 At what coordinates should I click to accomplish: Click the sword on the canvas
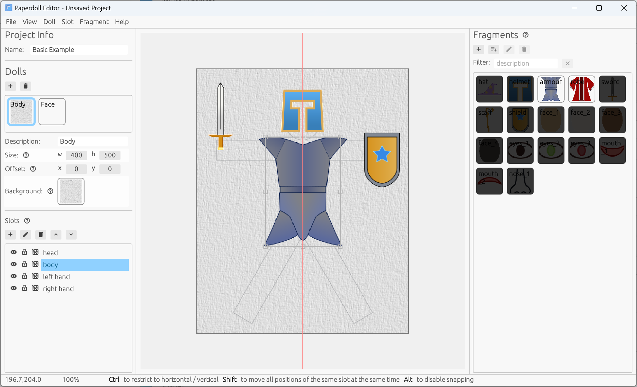point(221,116)
